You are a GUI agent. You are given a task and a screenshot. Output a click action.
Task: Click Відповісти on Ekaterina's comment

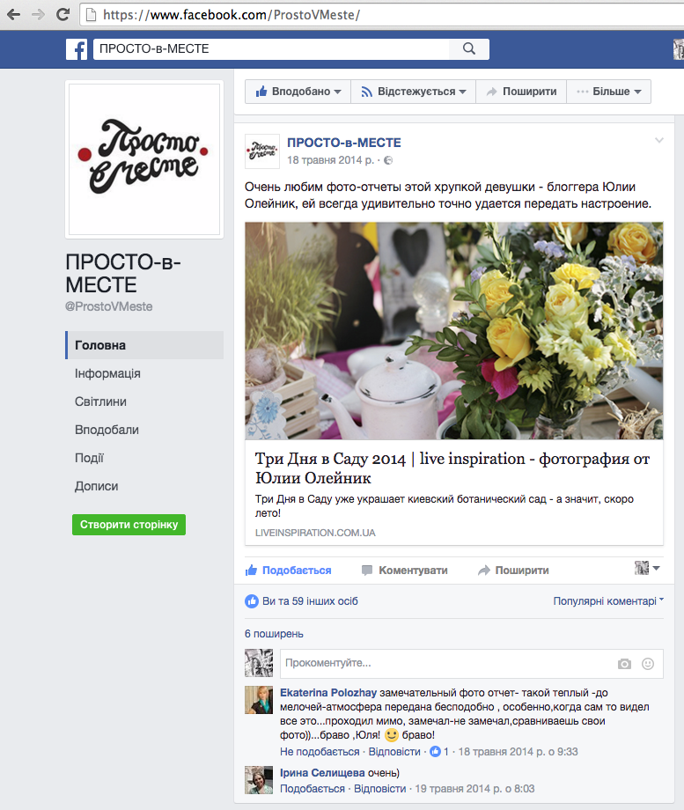pos(394,752)
